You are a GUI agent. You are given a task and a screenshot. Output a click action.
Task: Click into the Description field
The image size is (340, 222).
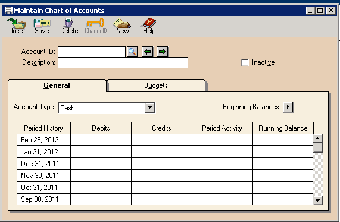tap(123, 63)
